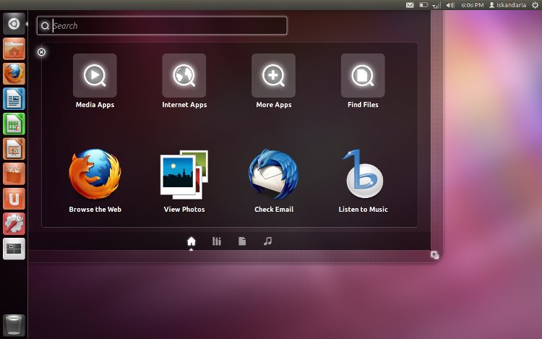Open LibreOffice Calc from the launcher
This screenshot has height=339, width=542.
[x=14, y=124]
